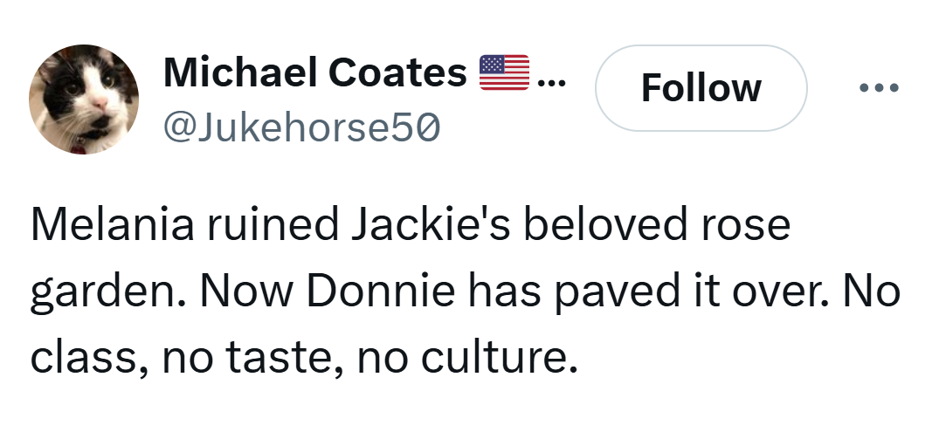Follow the Michael Coates account
The width and height of the screenshot is (939, 439).
click(701, 88)
